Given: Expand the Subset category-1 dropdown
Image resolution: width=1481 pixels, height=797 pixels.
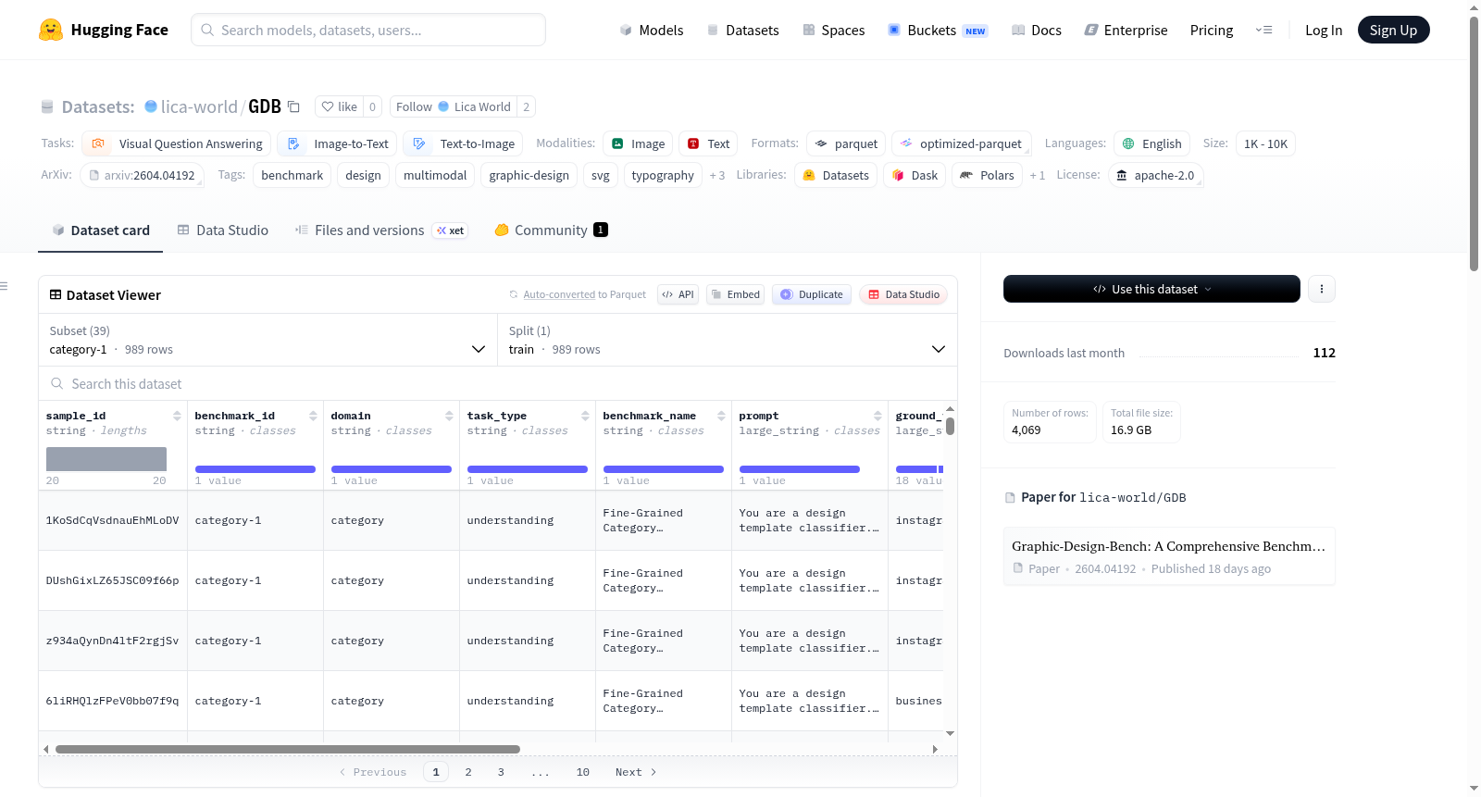Looking at the screenshot, I should tap(268, 340).
